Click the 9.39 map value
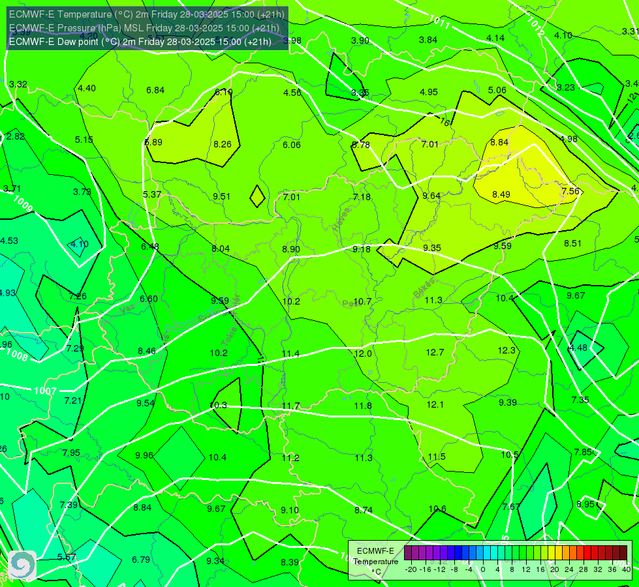The image size is (639, 587). click(508, 402)
